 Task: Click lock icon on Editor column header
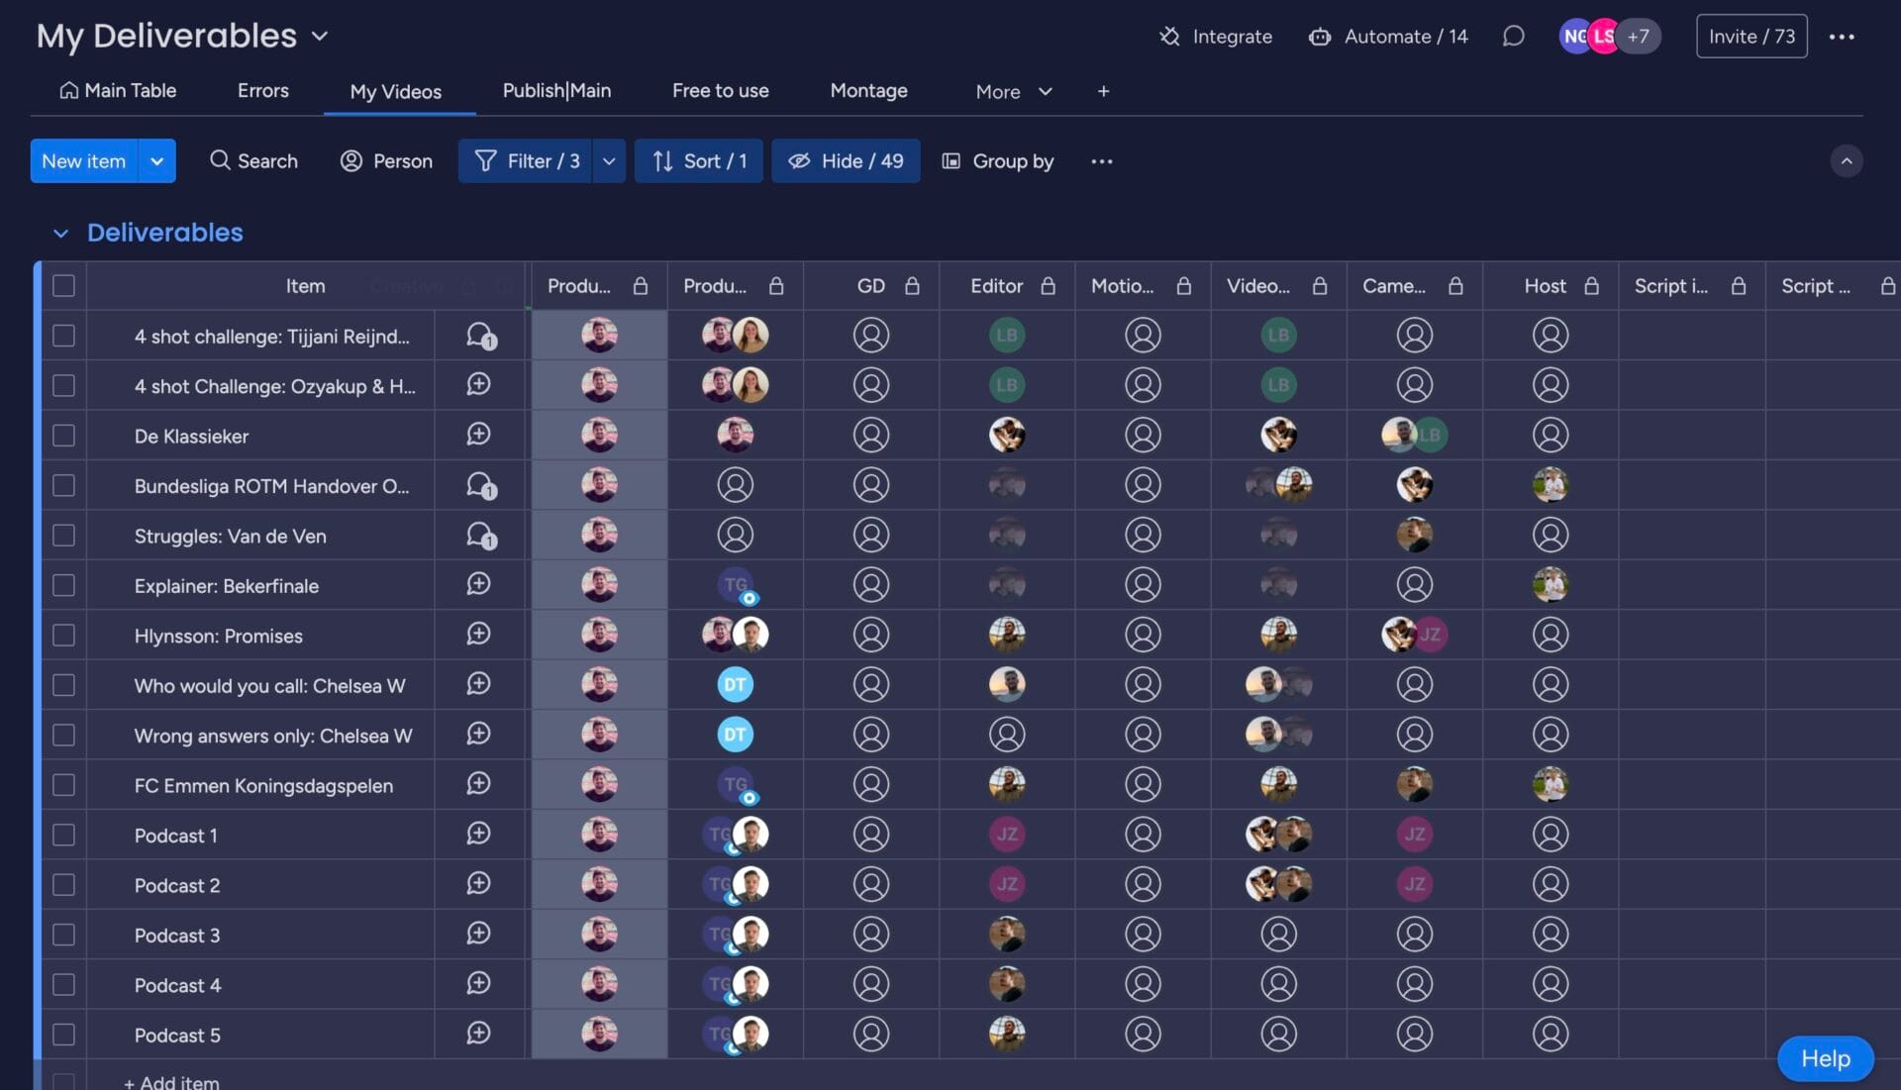point(1048,286)
